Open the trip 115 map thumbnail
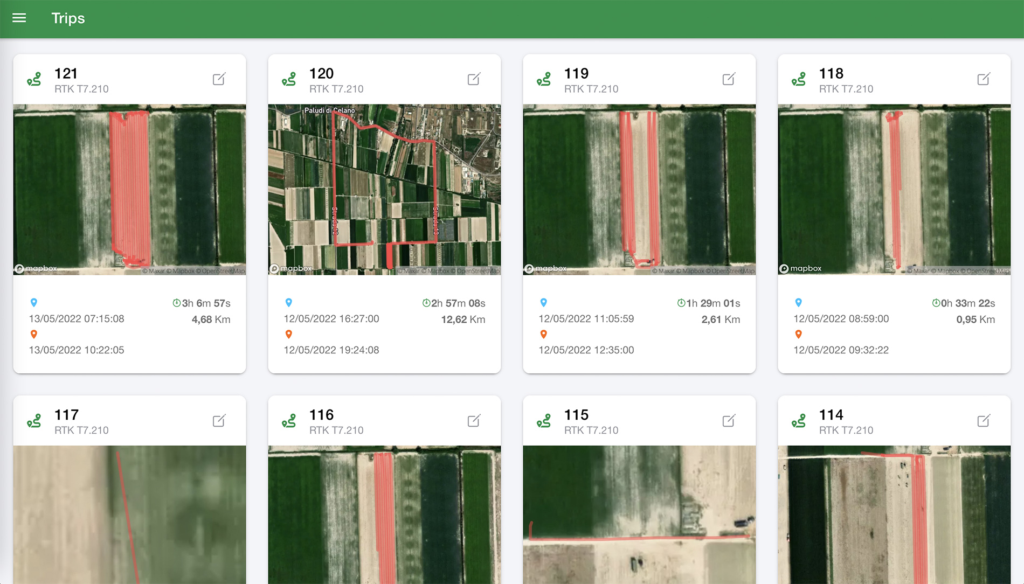Screen dimensions: 1024x584 [x=639, y=515]
